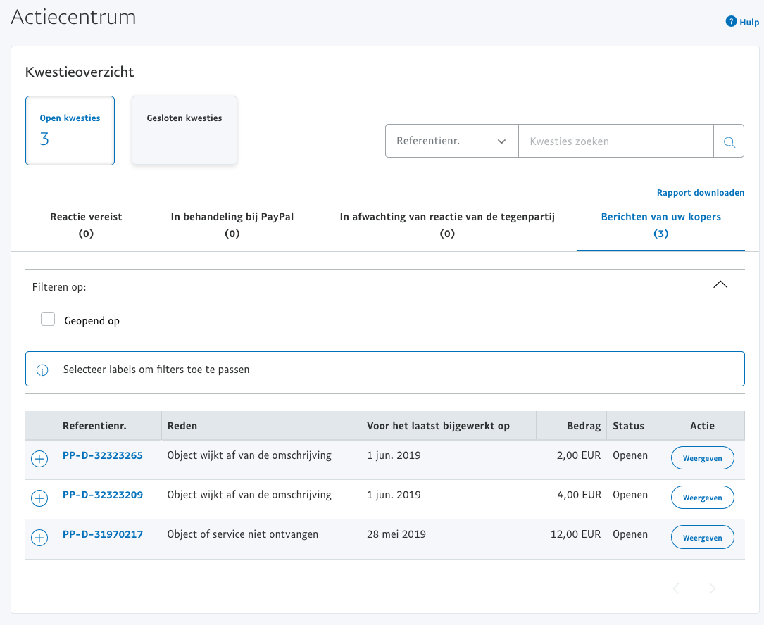Go to previous page arrow
Viewport: 764px width, 625px height.
(676, 588)
